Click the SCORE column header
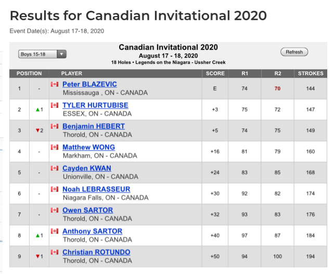 [x=215, y=74]
